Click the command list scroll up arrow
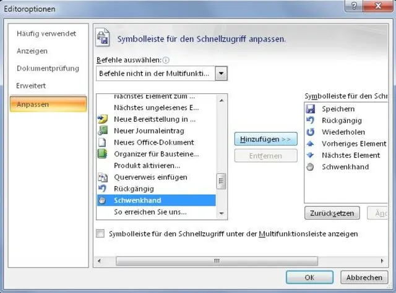 pos(222,101)
